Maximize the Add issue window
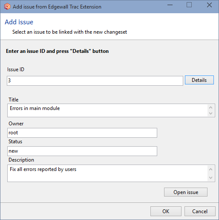The height and width of the screenshot is (220, 219). point(189,5)
